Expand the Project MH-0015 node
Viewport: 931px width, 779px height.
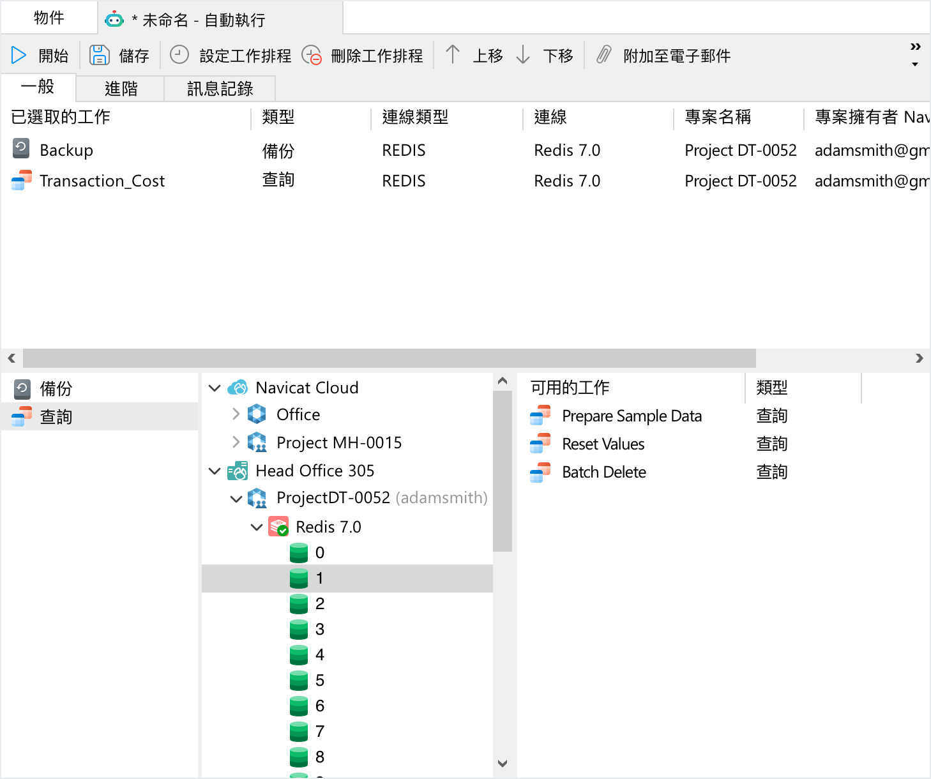pos(236,442)
